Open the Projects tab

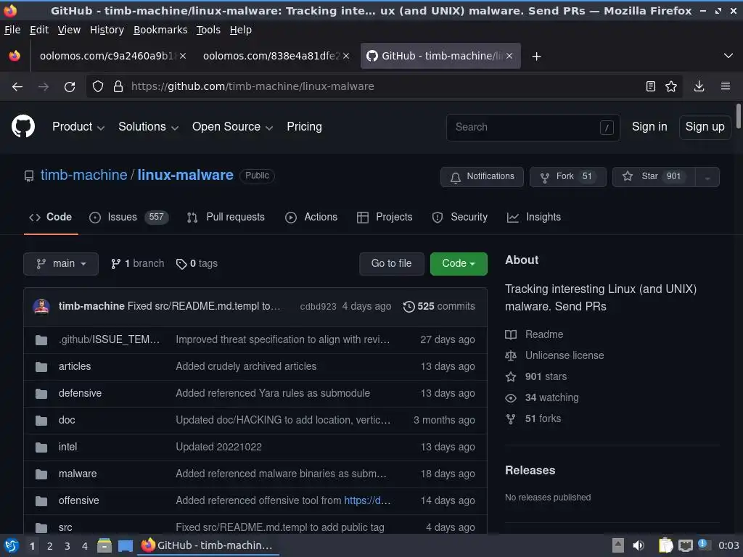coord(385,218)
